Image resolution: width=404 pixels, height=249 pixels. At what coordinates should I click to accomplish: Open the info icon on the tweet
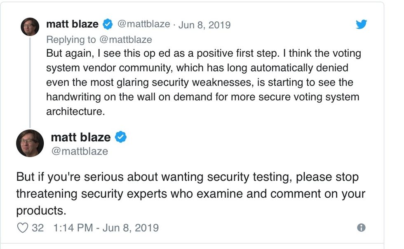361,228
